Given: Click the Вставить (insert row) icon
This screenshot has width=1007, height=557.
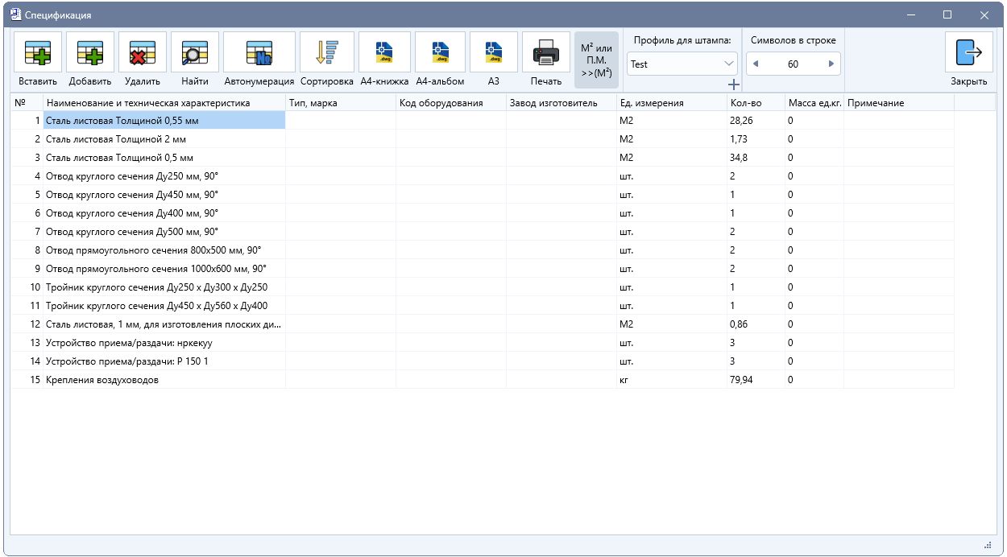Looking at the screenshot, I should point(38,52).
